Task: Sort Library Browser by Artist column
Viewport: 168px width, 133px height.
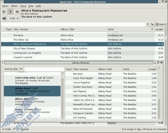Action: (135, 69)
